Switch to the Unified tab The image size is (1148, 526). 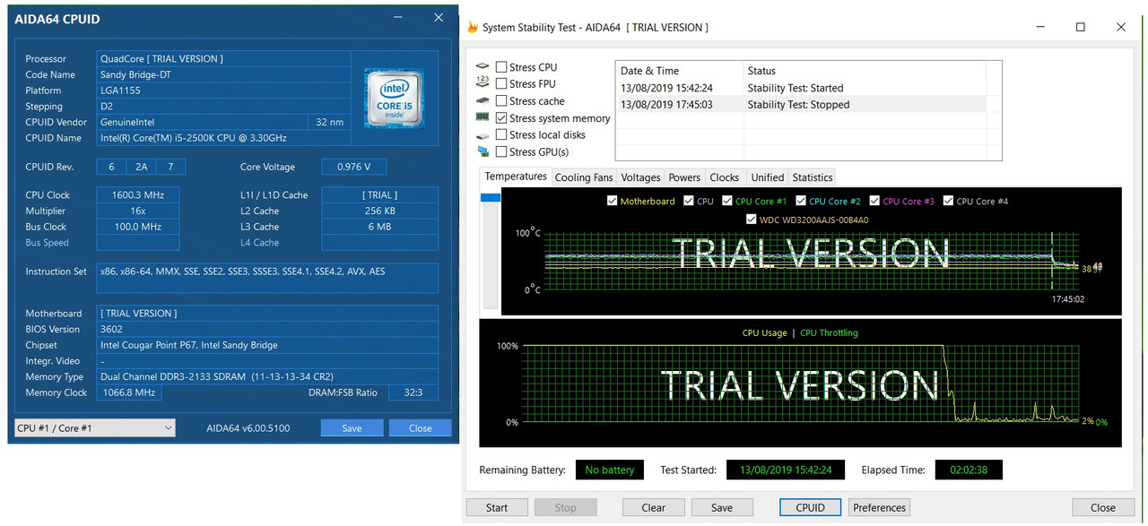point(767,177)
